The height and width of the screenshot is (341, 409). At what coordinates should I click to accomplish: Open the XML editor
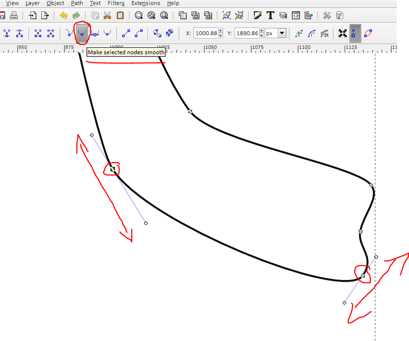click(295, 15)
